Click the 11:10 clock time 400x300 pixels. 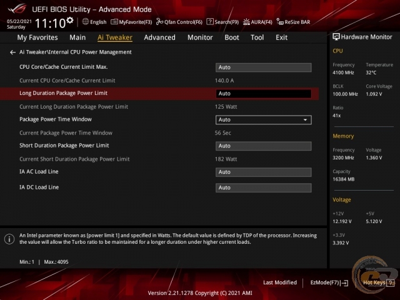(50, 24)
